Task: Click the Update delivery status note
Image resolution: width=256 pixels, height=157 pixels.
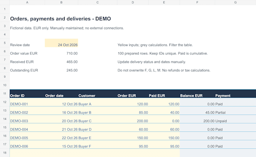Action: pyautogui.click(x=152, y=62)
